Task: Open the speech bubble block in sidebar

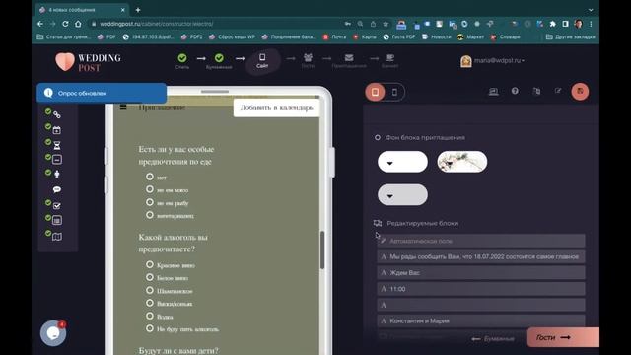Action: 57,189
